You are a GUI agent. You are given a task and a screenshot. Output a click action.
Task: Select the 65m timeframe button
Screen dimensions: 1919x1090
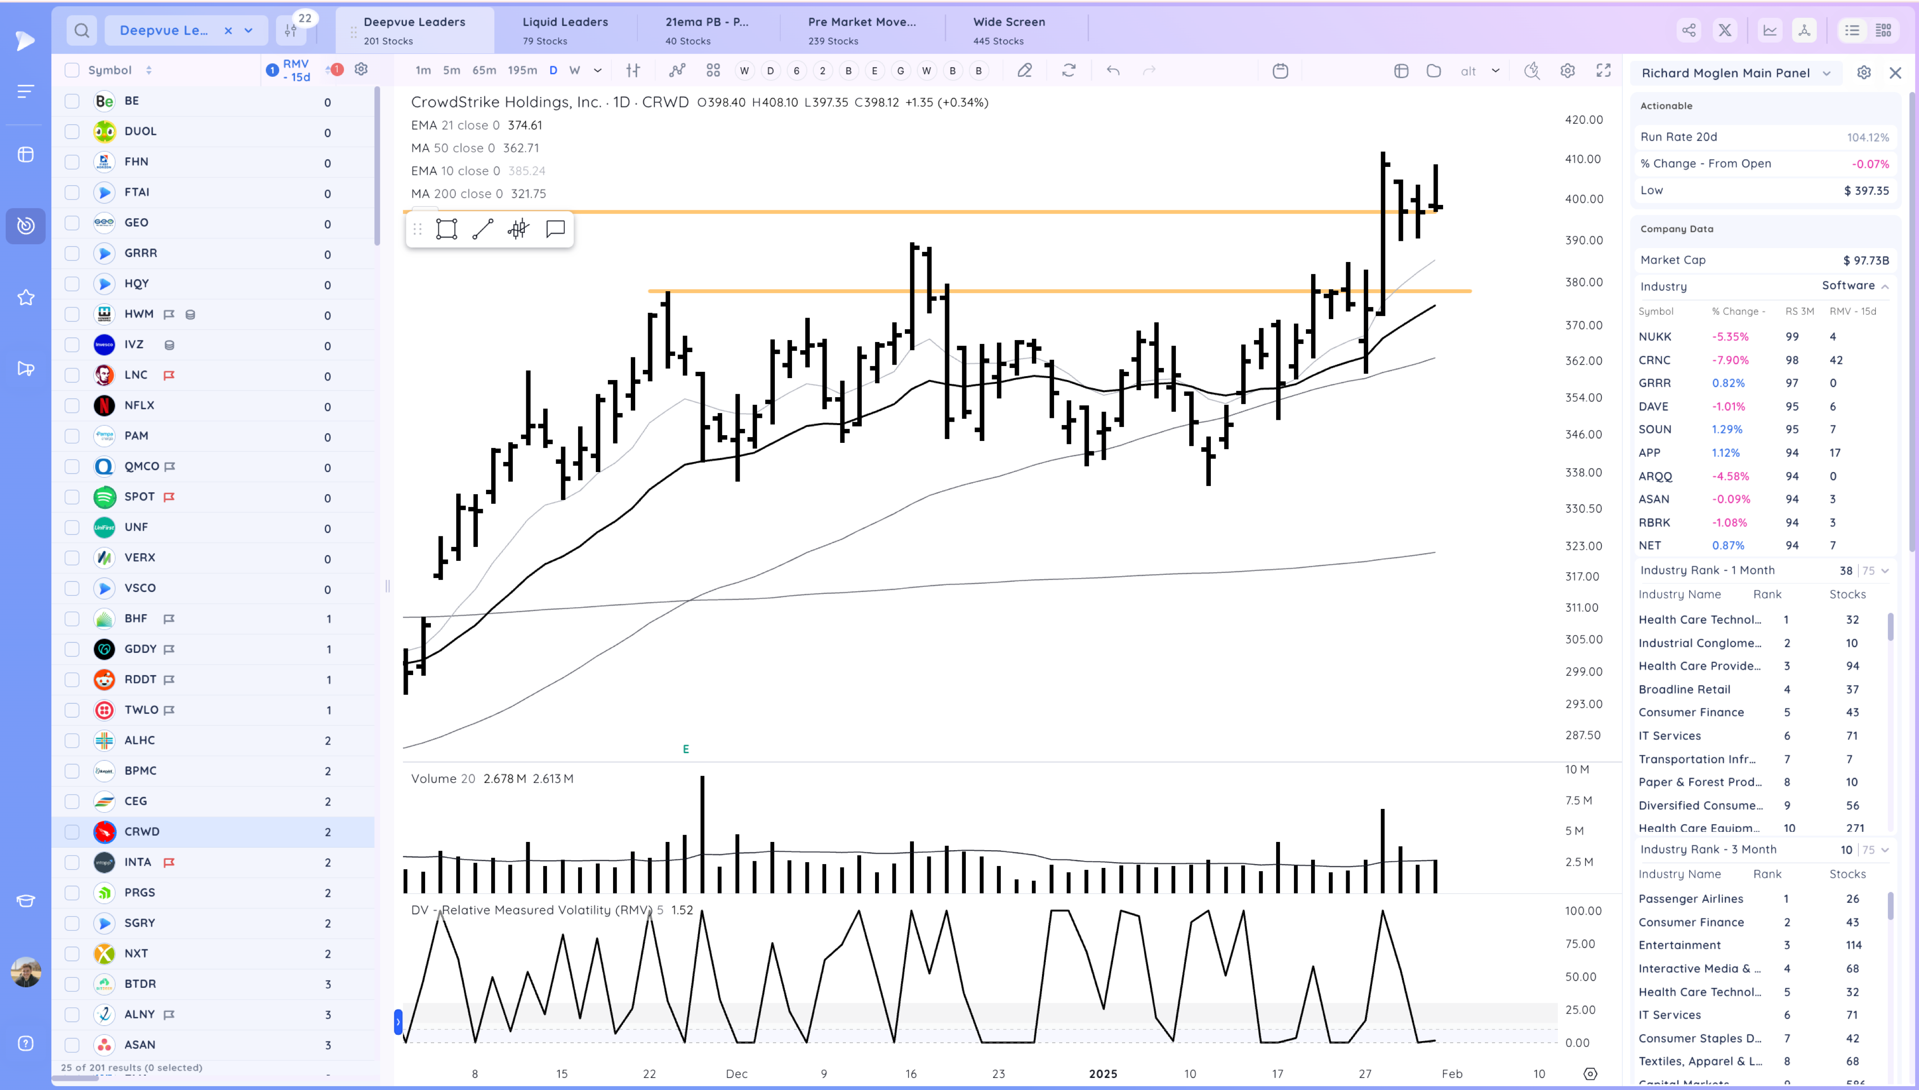484,71
